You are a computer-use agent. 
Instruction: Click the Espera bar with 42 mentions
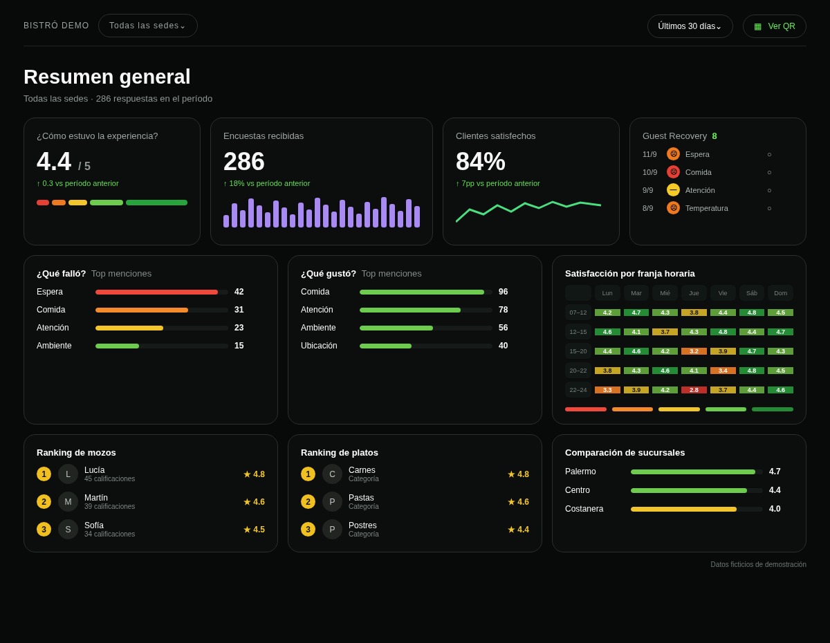[x=162, y=292]
